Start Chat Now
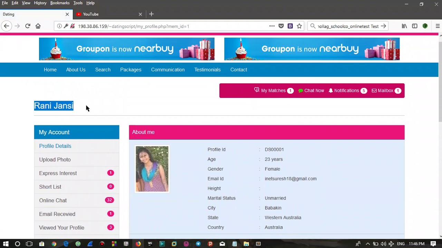The image size is (442, 248). 311,91
